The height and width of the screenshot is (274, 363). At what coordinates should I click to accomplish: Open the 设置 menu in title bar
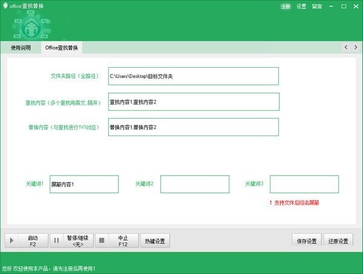301,7
